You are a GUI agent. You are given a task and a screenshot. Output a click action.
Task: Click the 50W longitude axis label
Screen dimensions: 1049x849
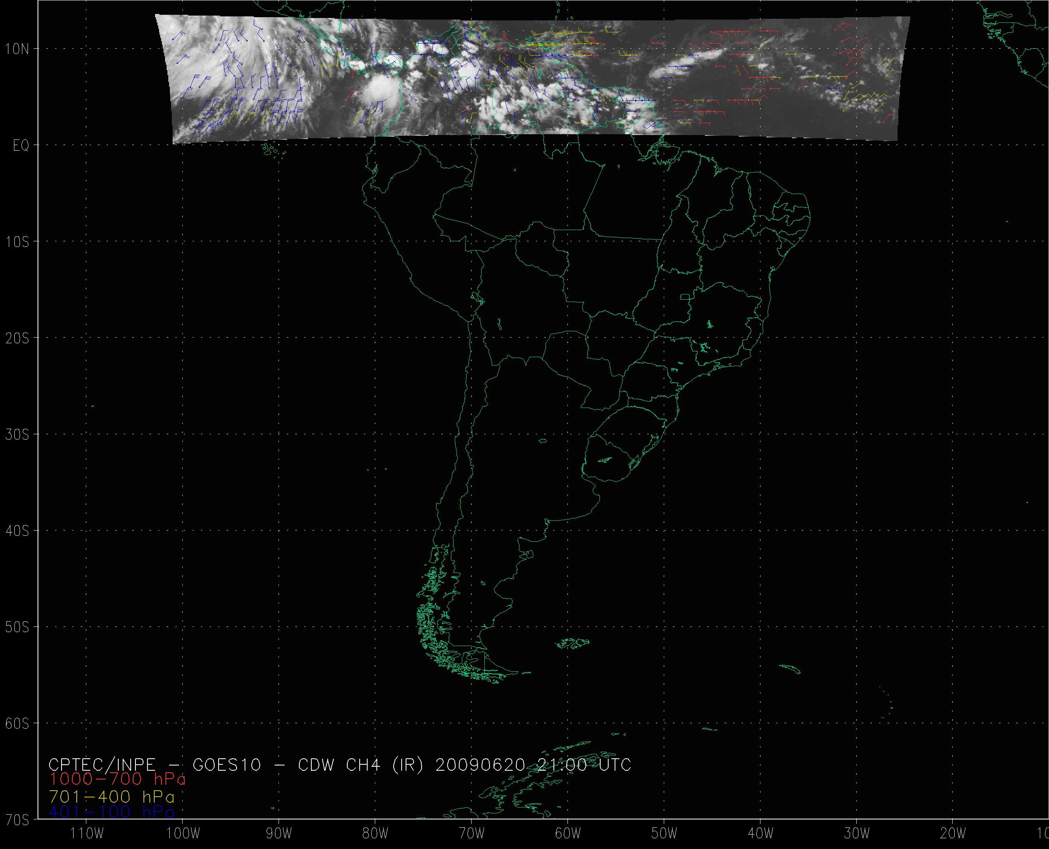point(664,833)
